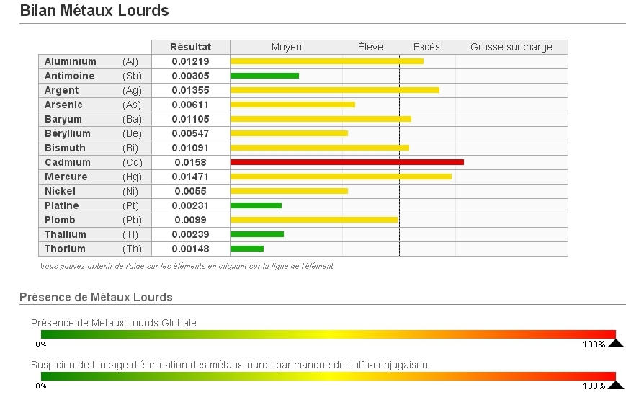Click the Résultat column header
Screen dimensions: 626x400
190,47
